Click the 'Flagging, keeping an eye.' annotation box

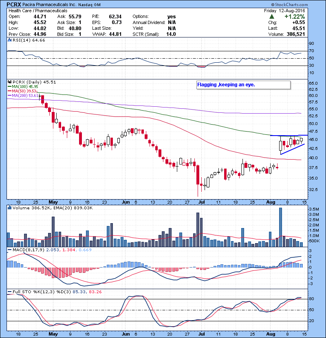click(244, 85)
